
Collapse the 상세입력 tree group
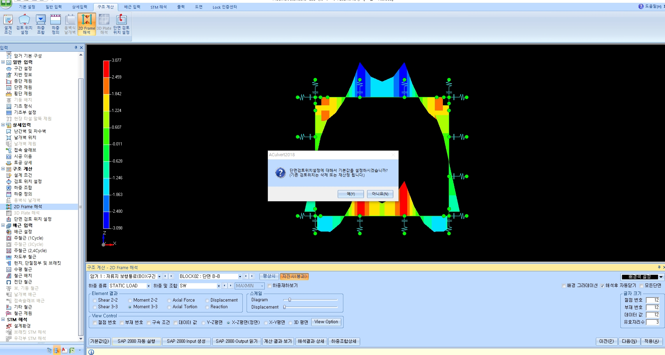click(3, 125)
